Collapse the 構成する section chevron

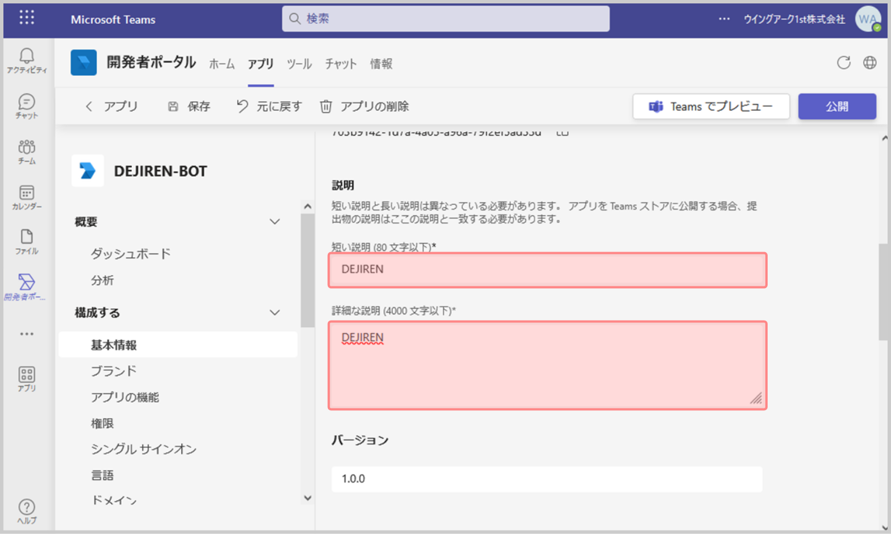[275, 313]
